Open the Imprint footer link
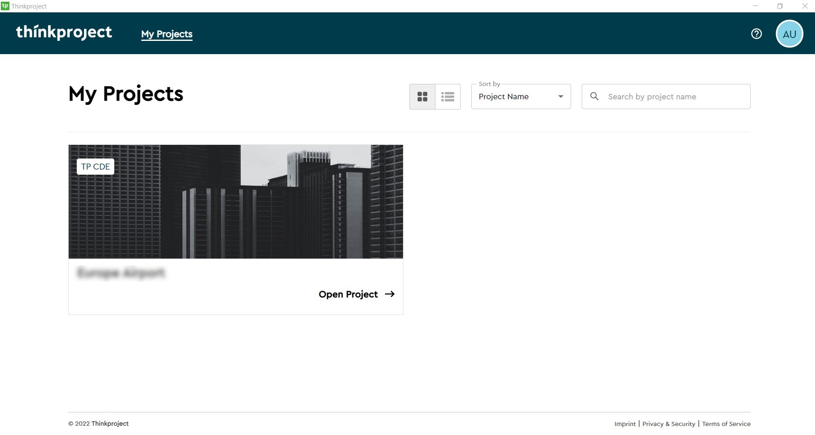Image resolution: width=815 pixels, height=435 pixels. coord(625,424)
